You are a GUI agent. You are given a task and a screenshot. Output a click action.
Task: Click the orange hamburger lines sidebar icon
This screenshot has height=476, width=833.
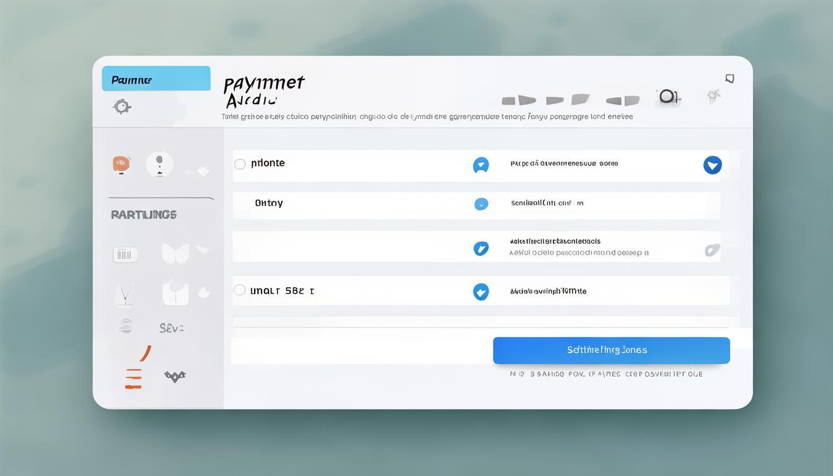click(x=133, y=378)
